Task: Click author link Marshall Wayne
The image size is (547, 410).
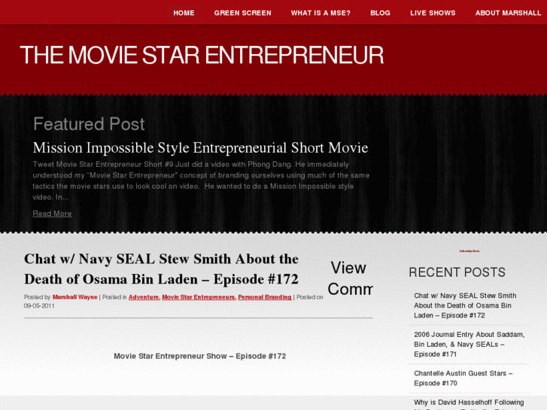Action: (x=75, y=297)
